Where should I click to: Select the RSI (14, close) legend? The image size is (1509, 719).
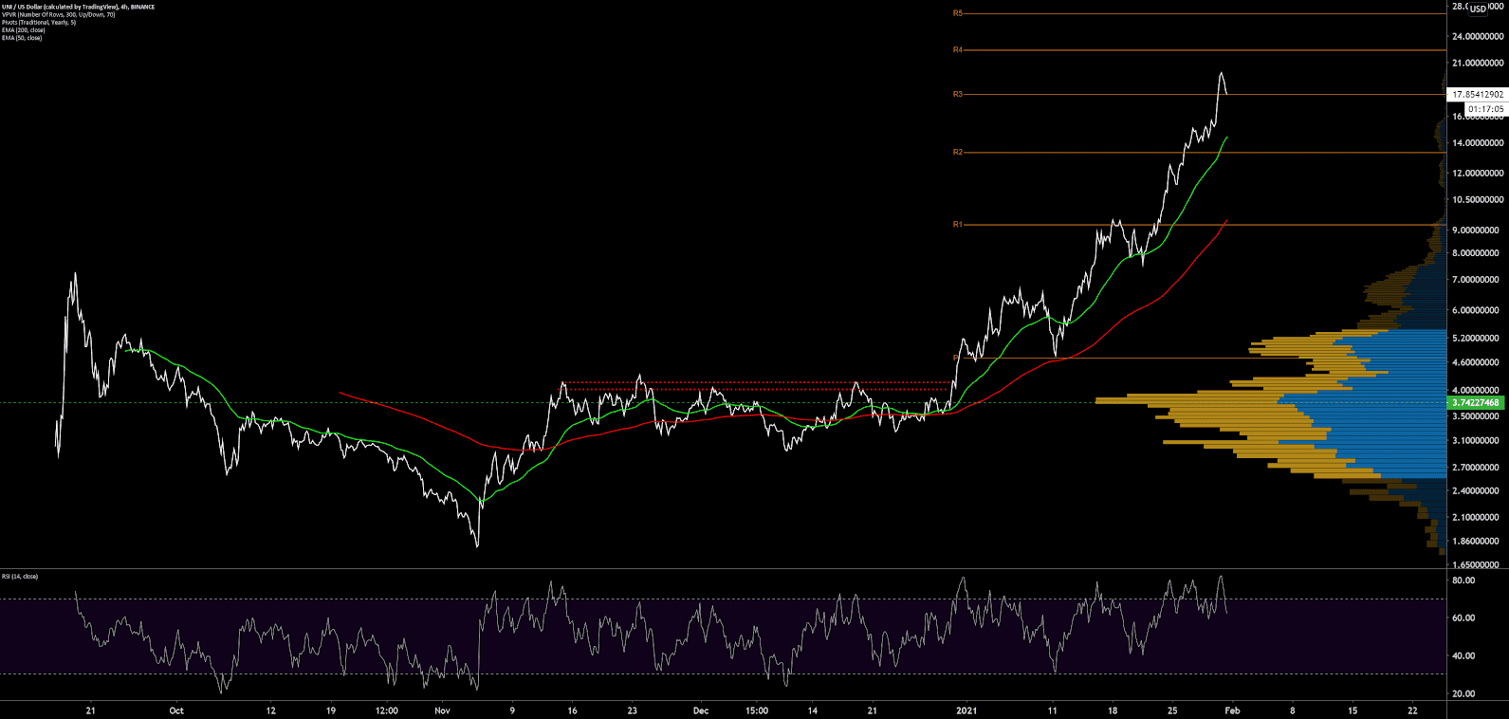(20, 576)
